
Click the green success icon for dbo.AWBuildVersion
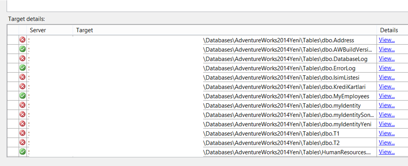tap(22, 49)
